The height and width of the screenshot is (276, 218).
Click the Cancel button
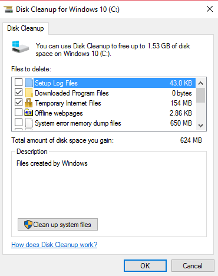[x=193, y=266]
